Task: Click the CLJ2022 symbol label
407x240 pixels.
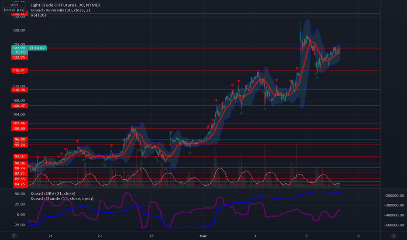Action: coord(38,48)
